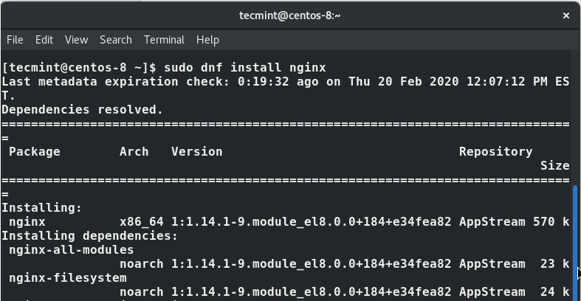Click the nginx-filesystem package name
Image resolution: width=581 pixels, height=301 pixels.
click(67, 278)
